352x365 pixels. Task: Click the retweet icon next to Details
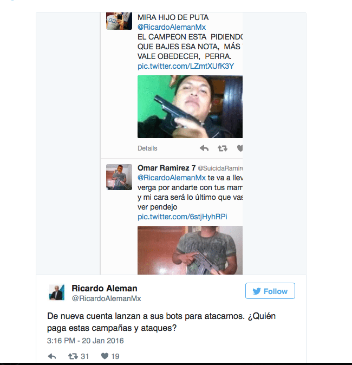pyautogui.click(x=223, y=148)
